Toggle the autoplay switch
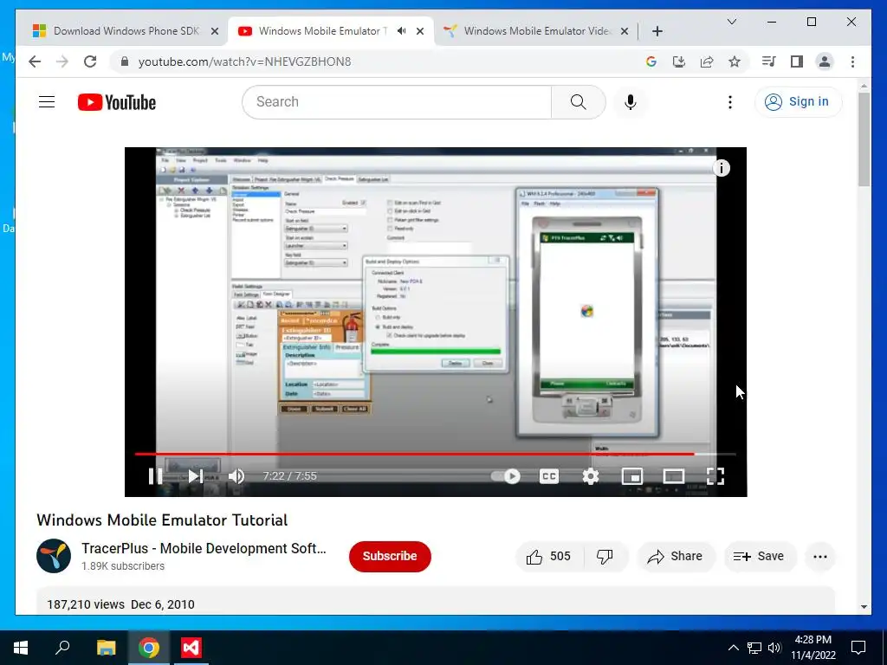 [x=506, y=476]
